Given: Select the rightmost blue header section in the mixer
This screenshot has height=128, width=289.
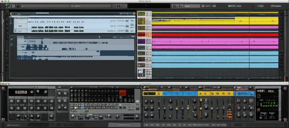Looking at the screenshot, I should (244, 94).
